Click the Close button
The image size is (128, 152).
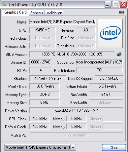coord(114,147)
